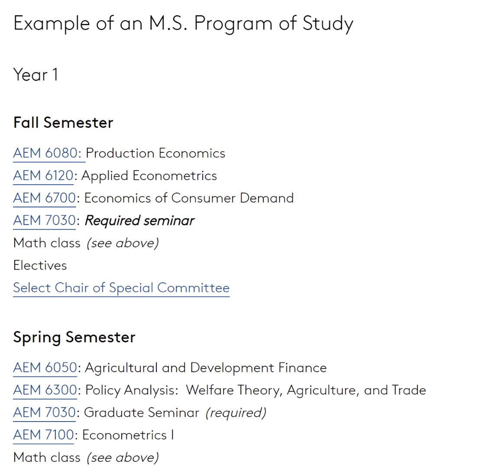The image size is (488, 467).
Task: Click the Economics of Consumer Demand title
Action: 189,198
